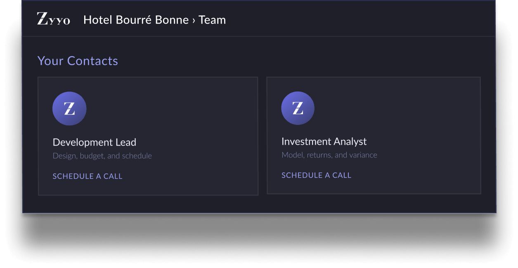The width and height of the screenshot is (518, 268).
Task: Click the 'yyo' letters of the logo
Action: point(59,21)
